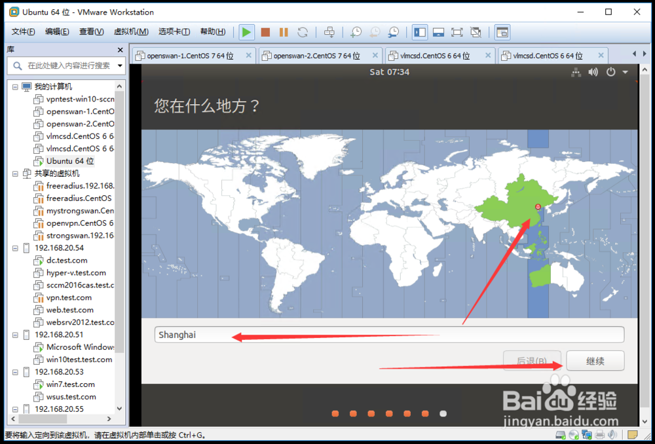Click the 继续 continue button
Screen dimensions: 655x444
595,360
